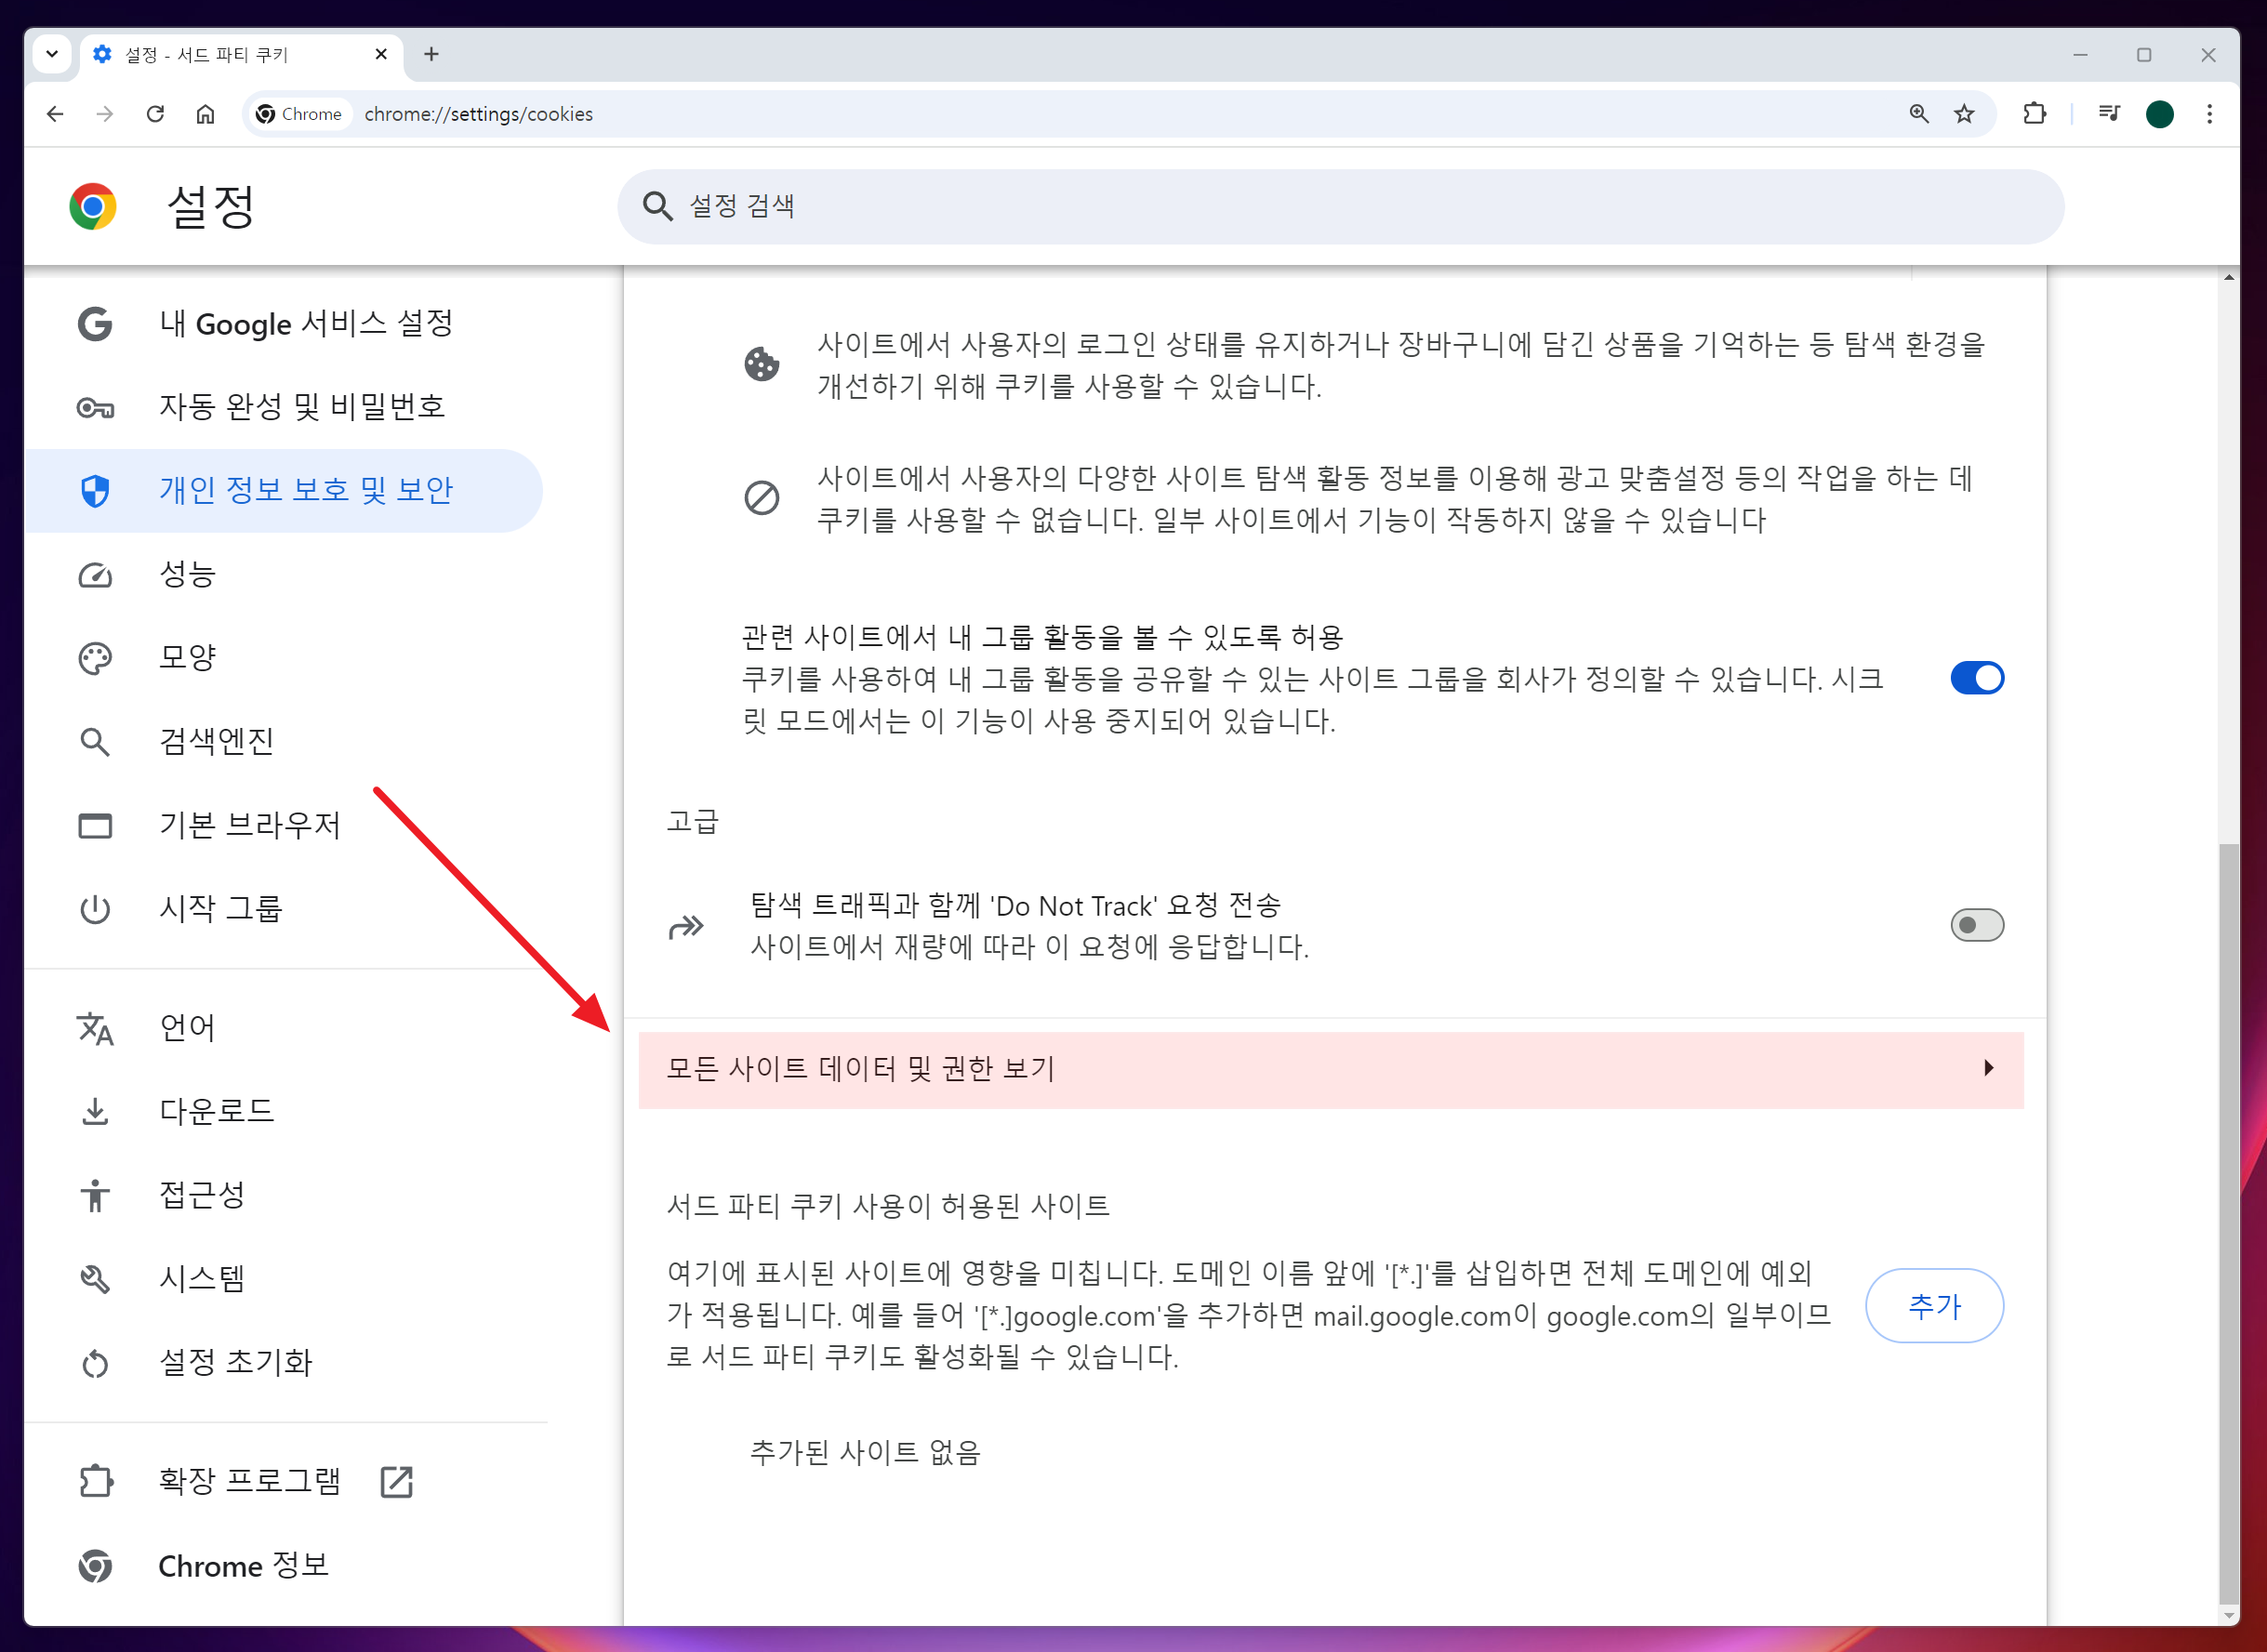Image resolution: width=2267 pixels, height=1652 pixels.
Task: Click the 설정 검색 search field
Action: coord(1340,206)
